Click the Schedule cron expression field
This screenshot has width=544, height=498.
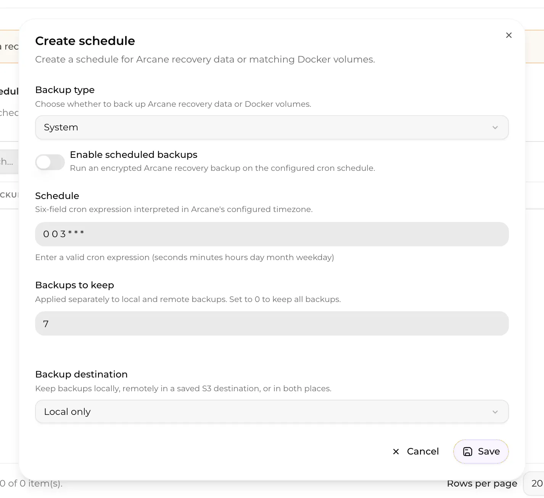click(272, 234)
